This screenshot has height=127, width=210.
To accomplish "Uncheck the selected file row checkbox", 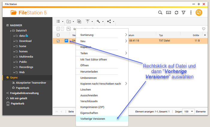I will pyautogui.click(x=58, y=41).
